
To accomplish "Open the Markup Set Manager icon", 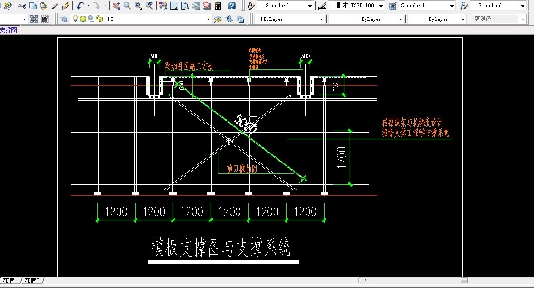I will [x=207, y=6].
